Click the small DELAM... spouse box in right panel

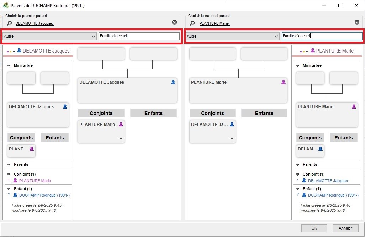tap(310, 151)
